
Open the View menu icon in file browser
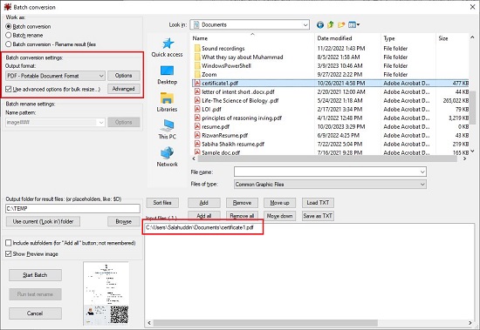tap(353, 24)
